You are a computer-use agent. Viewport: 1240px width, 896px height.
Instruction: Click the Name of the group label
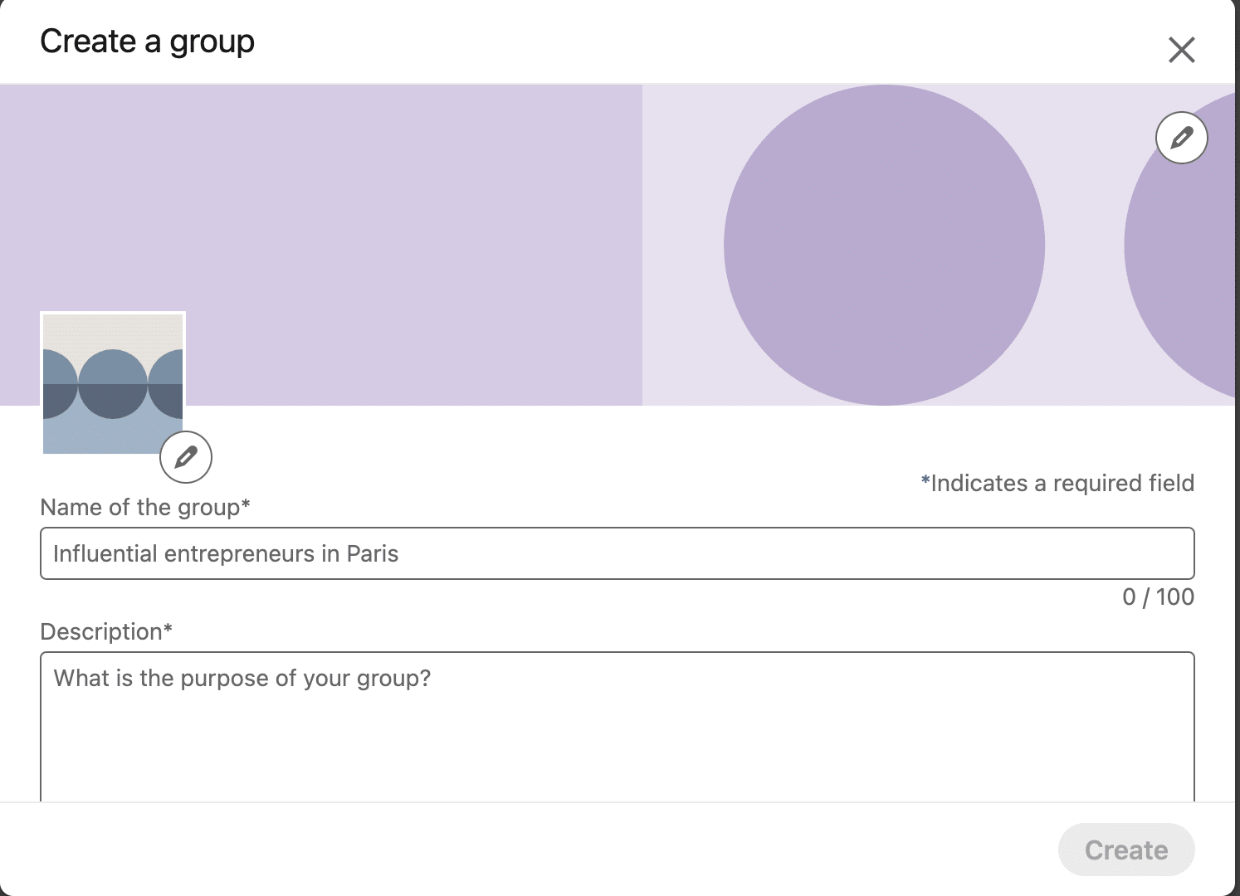[145, 507]
